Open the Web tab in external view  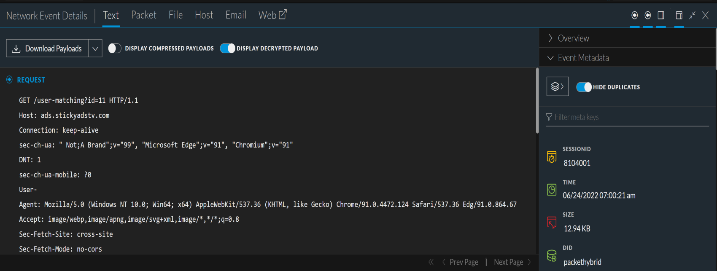(x=272, y=15)
